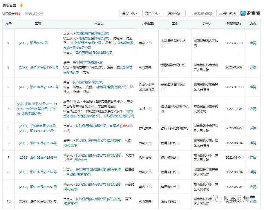Open case (2022)湘0104民初19545号
The image size is (264, 210).
tap(39, 68)
